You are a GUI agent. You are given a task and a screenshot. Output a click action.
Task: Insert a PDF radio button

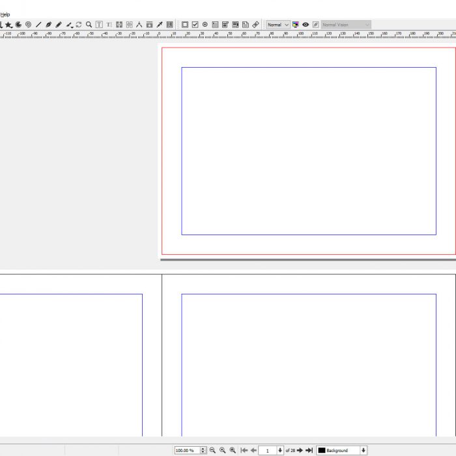click(205, 25)
